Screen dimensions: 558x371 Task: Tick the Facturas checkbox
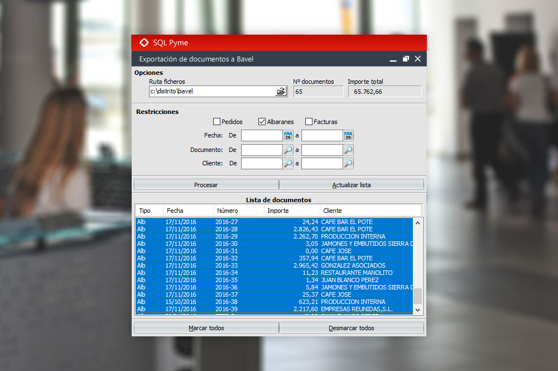pos(309,122)
